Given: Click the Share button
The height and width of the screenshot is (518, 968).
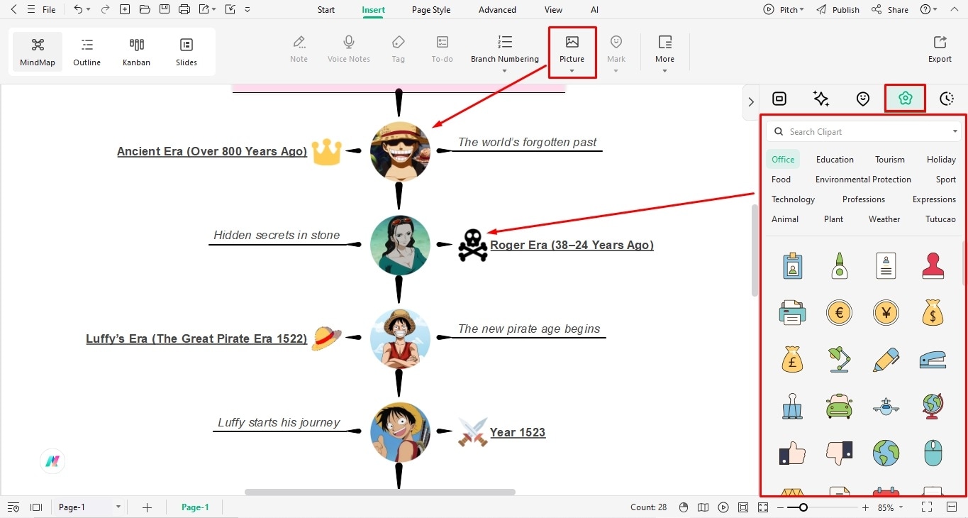Looking at the screenshot, I should [x=890, y=10].
